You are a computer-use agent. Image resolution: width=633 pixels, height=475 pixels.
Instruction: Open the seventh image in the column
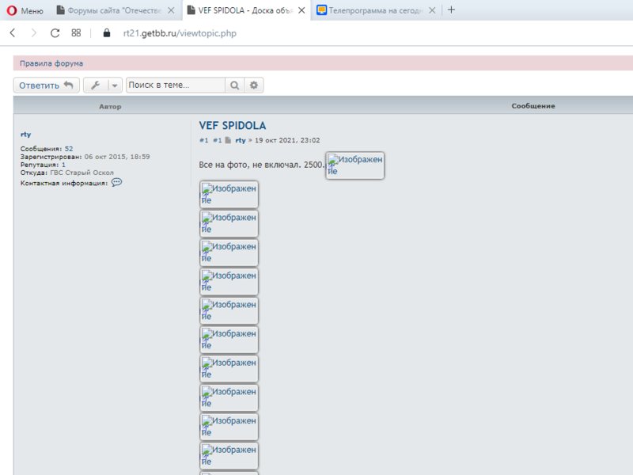[229, 369]
